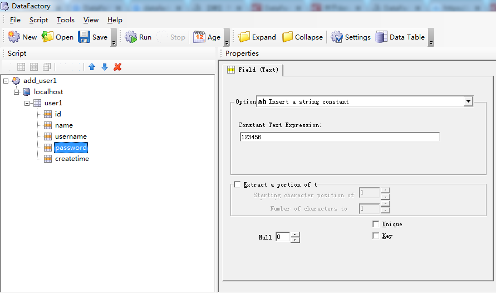Viewport: 496px width, 293px height.
Task: Click the username field icon
Action: (x=48, y=136)
